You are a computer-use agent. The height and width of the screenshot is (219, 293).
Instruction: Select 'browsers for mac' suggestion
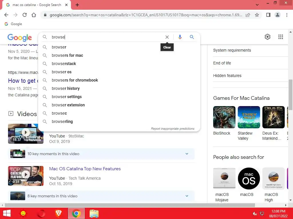(x=119, y=55)
